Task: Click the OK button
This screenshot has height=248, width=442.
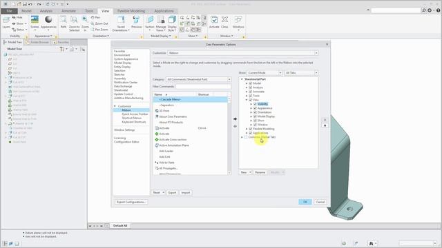Action: click(305, 202)
